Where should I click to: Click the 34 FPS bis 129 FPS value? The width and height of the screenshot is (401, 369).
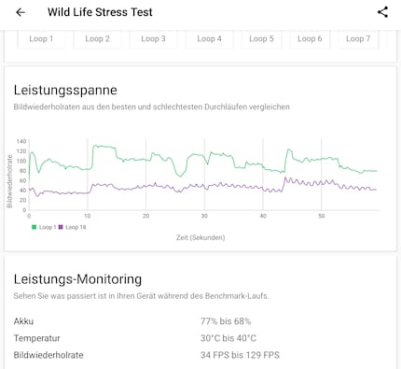tap(240, 355)
